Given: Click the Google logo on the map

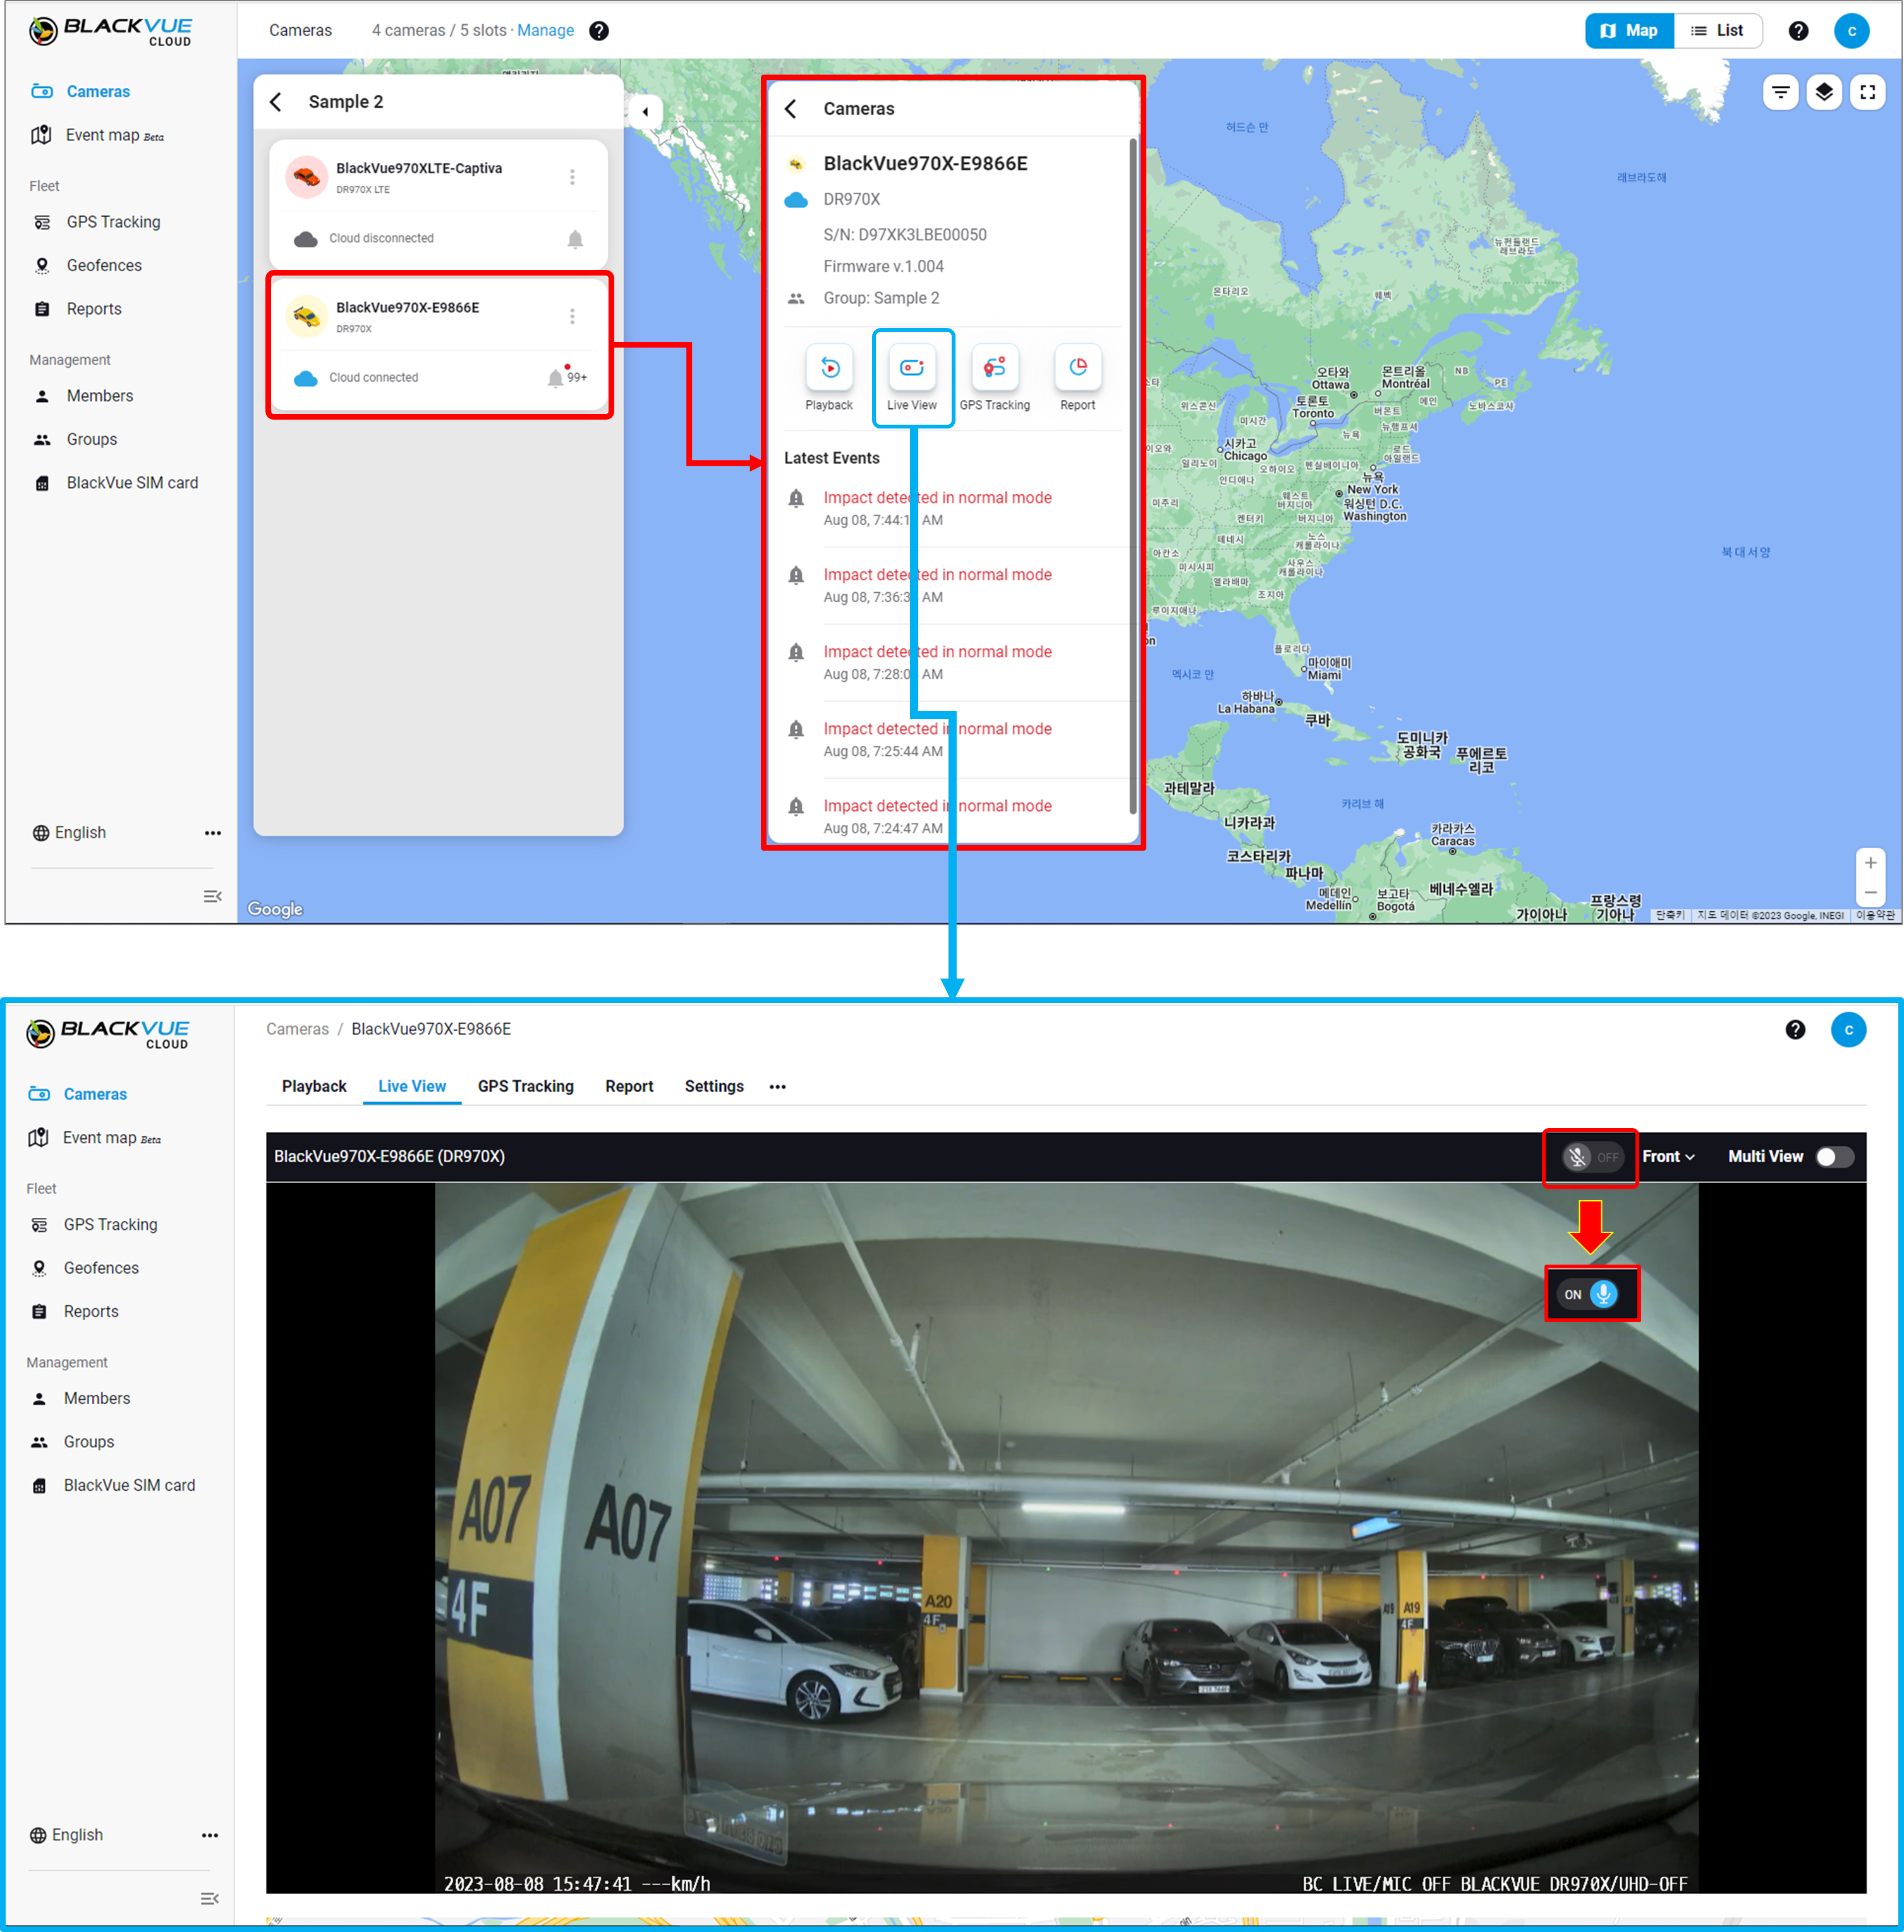Looking at the screenshot, I should pos(275,909).
